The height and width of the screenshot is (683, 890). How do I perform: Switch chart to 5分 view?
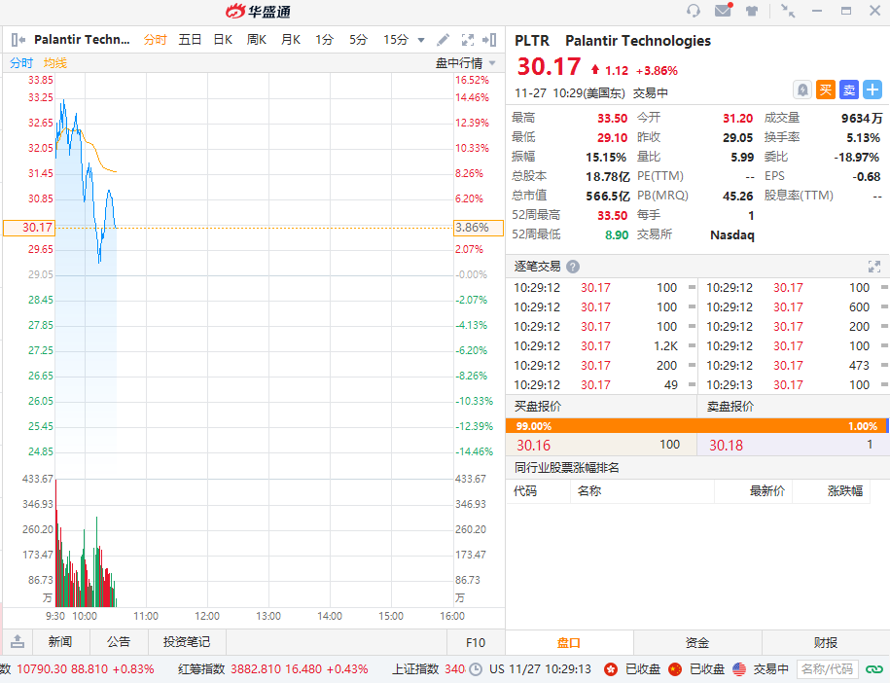click(x=358, y=40)
